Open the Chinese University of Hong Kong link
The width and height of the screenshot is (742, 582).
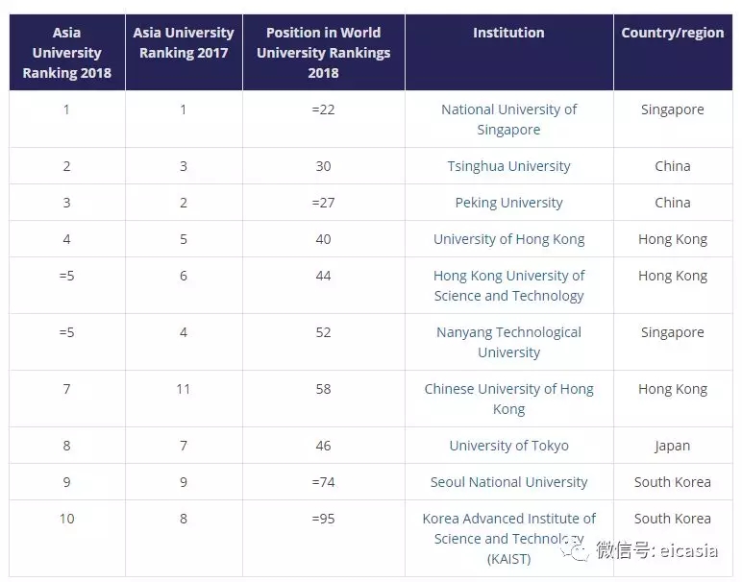point(508,399)
